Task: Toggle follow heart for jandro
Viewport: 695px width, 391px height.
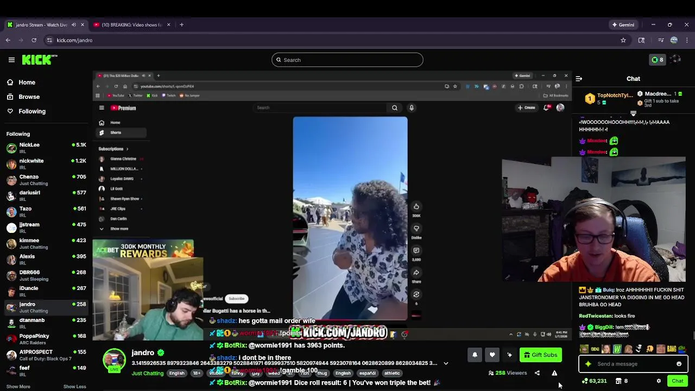Action: (492, 355)
